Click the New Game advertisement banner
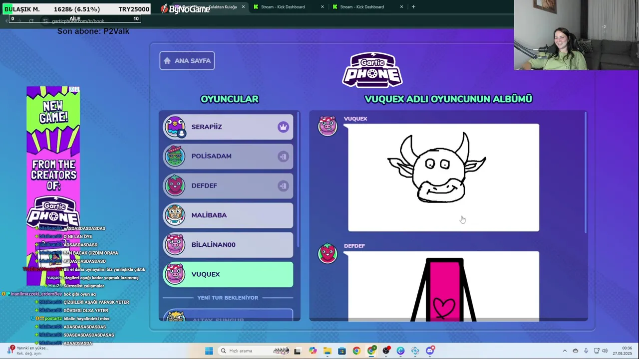 [53, 185]
